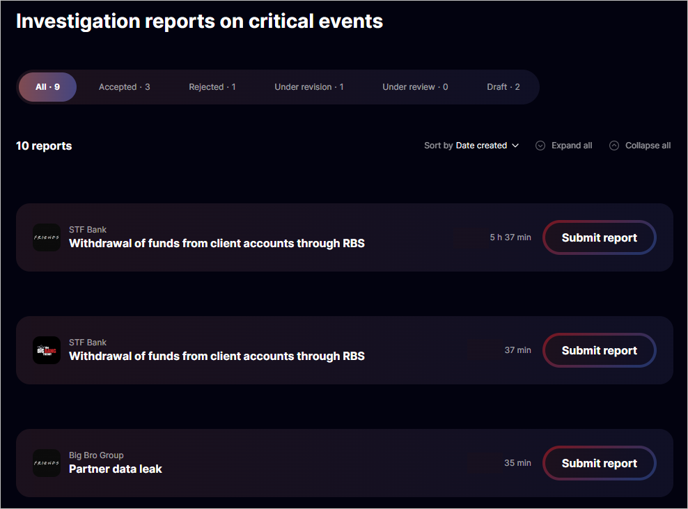Click the 10 reports count heading
Screen dimensions: 688x509
pyautogui.click(x=44, y=146)
